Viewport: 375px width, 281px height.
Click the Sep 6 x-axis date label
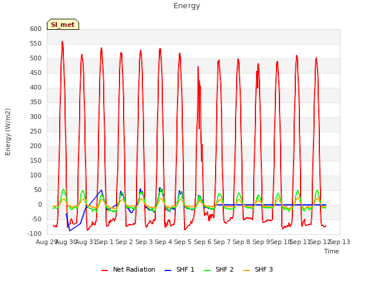pos(203,242)
